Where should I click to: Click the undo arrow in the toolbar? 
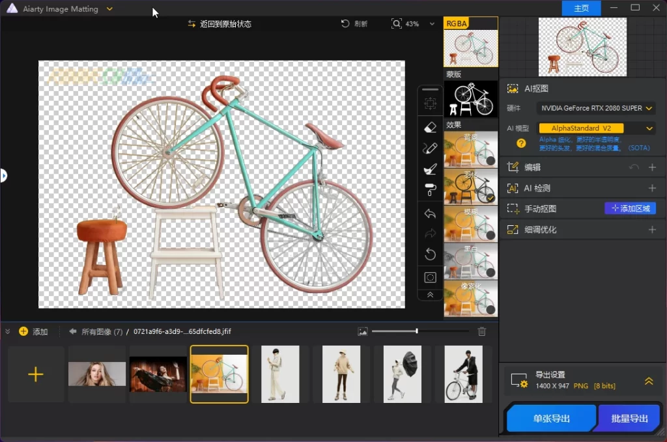pyautogui.click(x=430, y=213)
